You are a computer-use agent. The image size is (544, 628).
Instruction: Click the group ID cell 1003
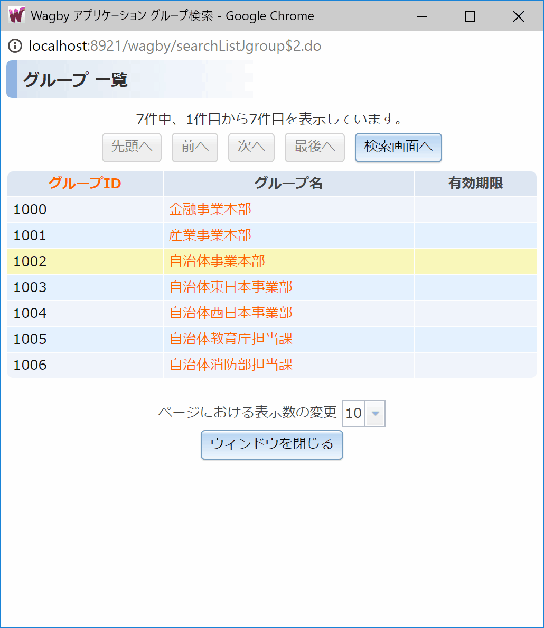[x=85, y=287]
